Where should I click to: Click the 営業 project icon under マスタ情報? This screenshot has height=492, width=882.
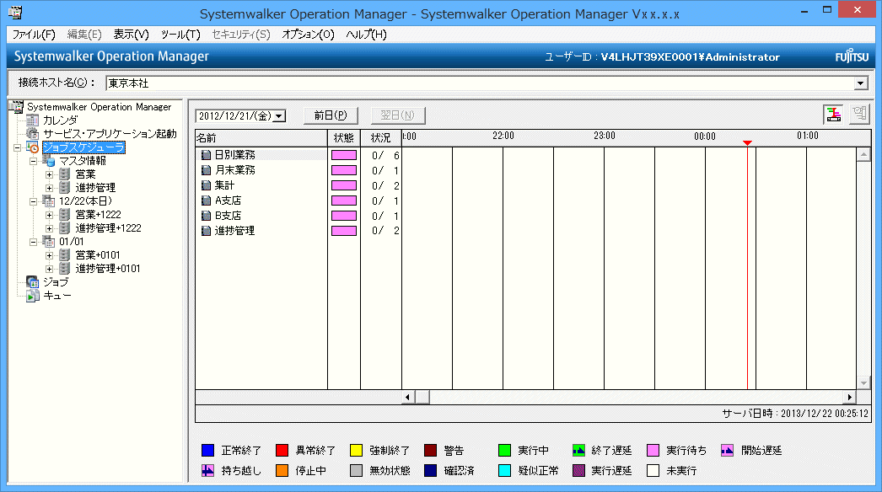click(x=65, y=174)
